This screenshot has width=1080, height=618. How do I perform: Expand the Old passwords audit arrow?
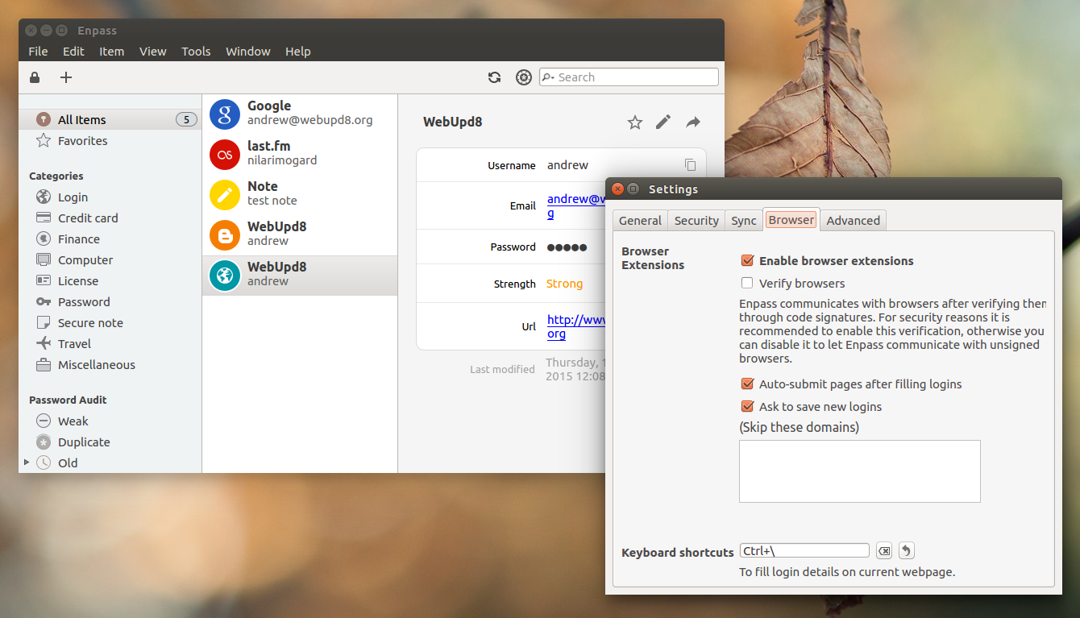tap(27, 462)
